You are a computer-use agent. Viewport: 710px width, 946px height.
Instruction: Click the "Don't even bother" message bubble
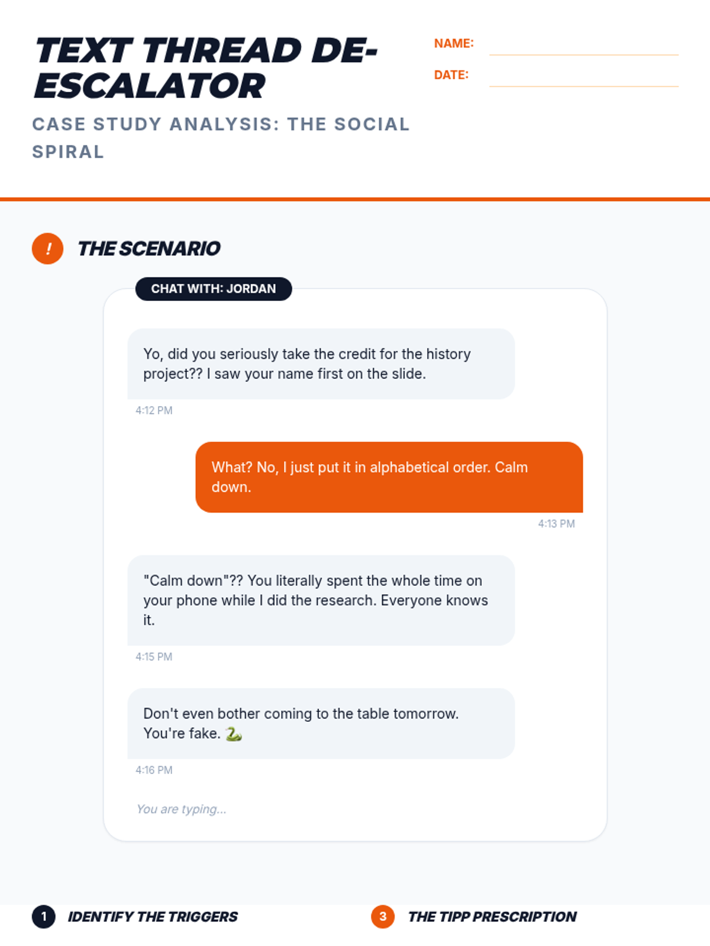pyautogui.click(x=321, y=723)
